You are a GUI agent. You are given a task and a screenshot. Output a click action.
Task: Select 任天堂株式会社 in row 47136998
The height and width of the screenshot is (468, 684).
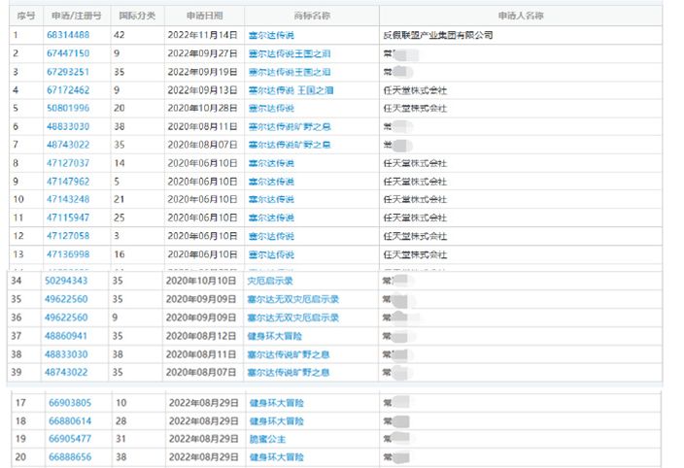pyautogui.click(x=415, y=254)
